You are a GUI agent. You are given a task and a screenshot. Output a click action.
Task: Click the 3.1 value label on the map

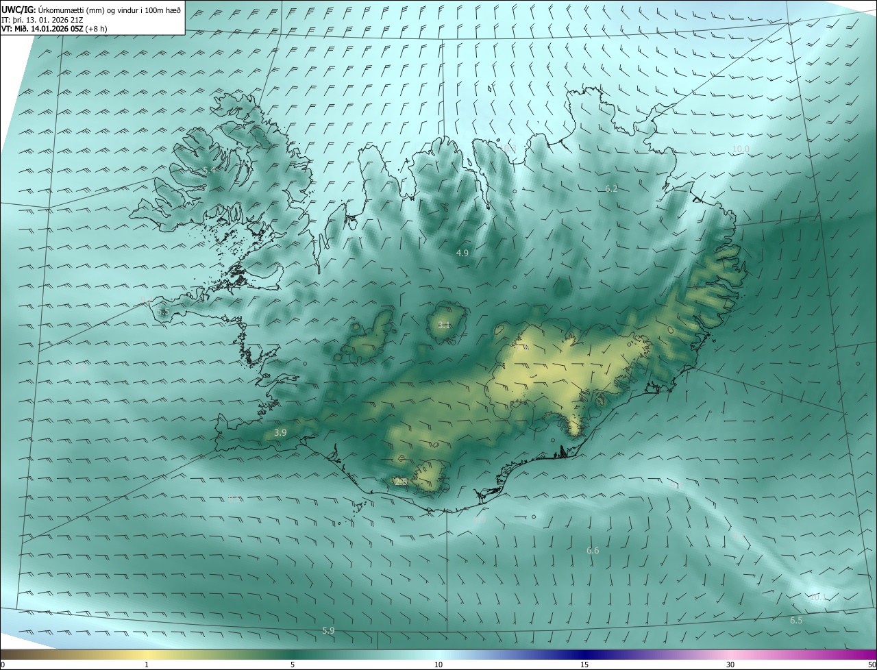444,325
